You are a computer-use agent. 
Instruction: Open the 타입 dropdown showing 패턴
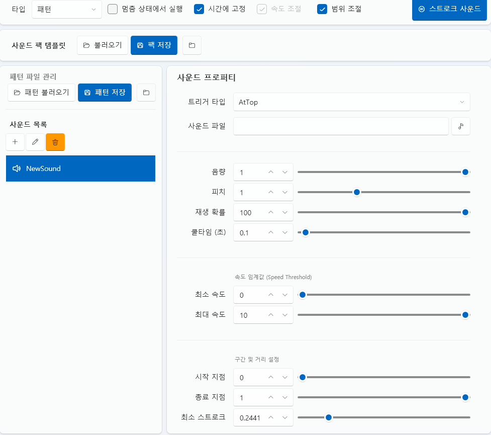66,10
